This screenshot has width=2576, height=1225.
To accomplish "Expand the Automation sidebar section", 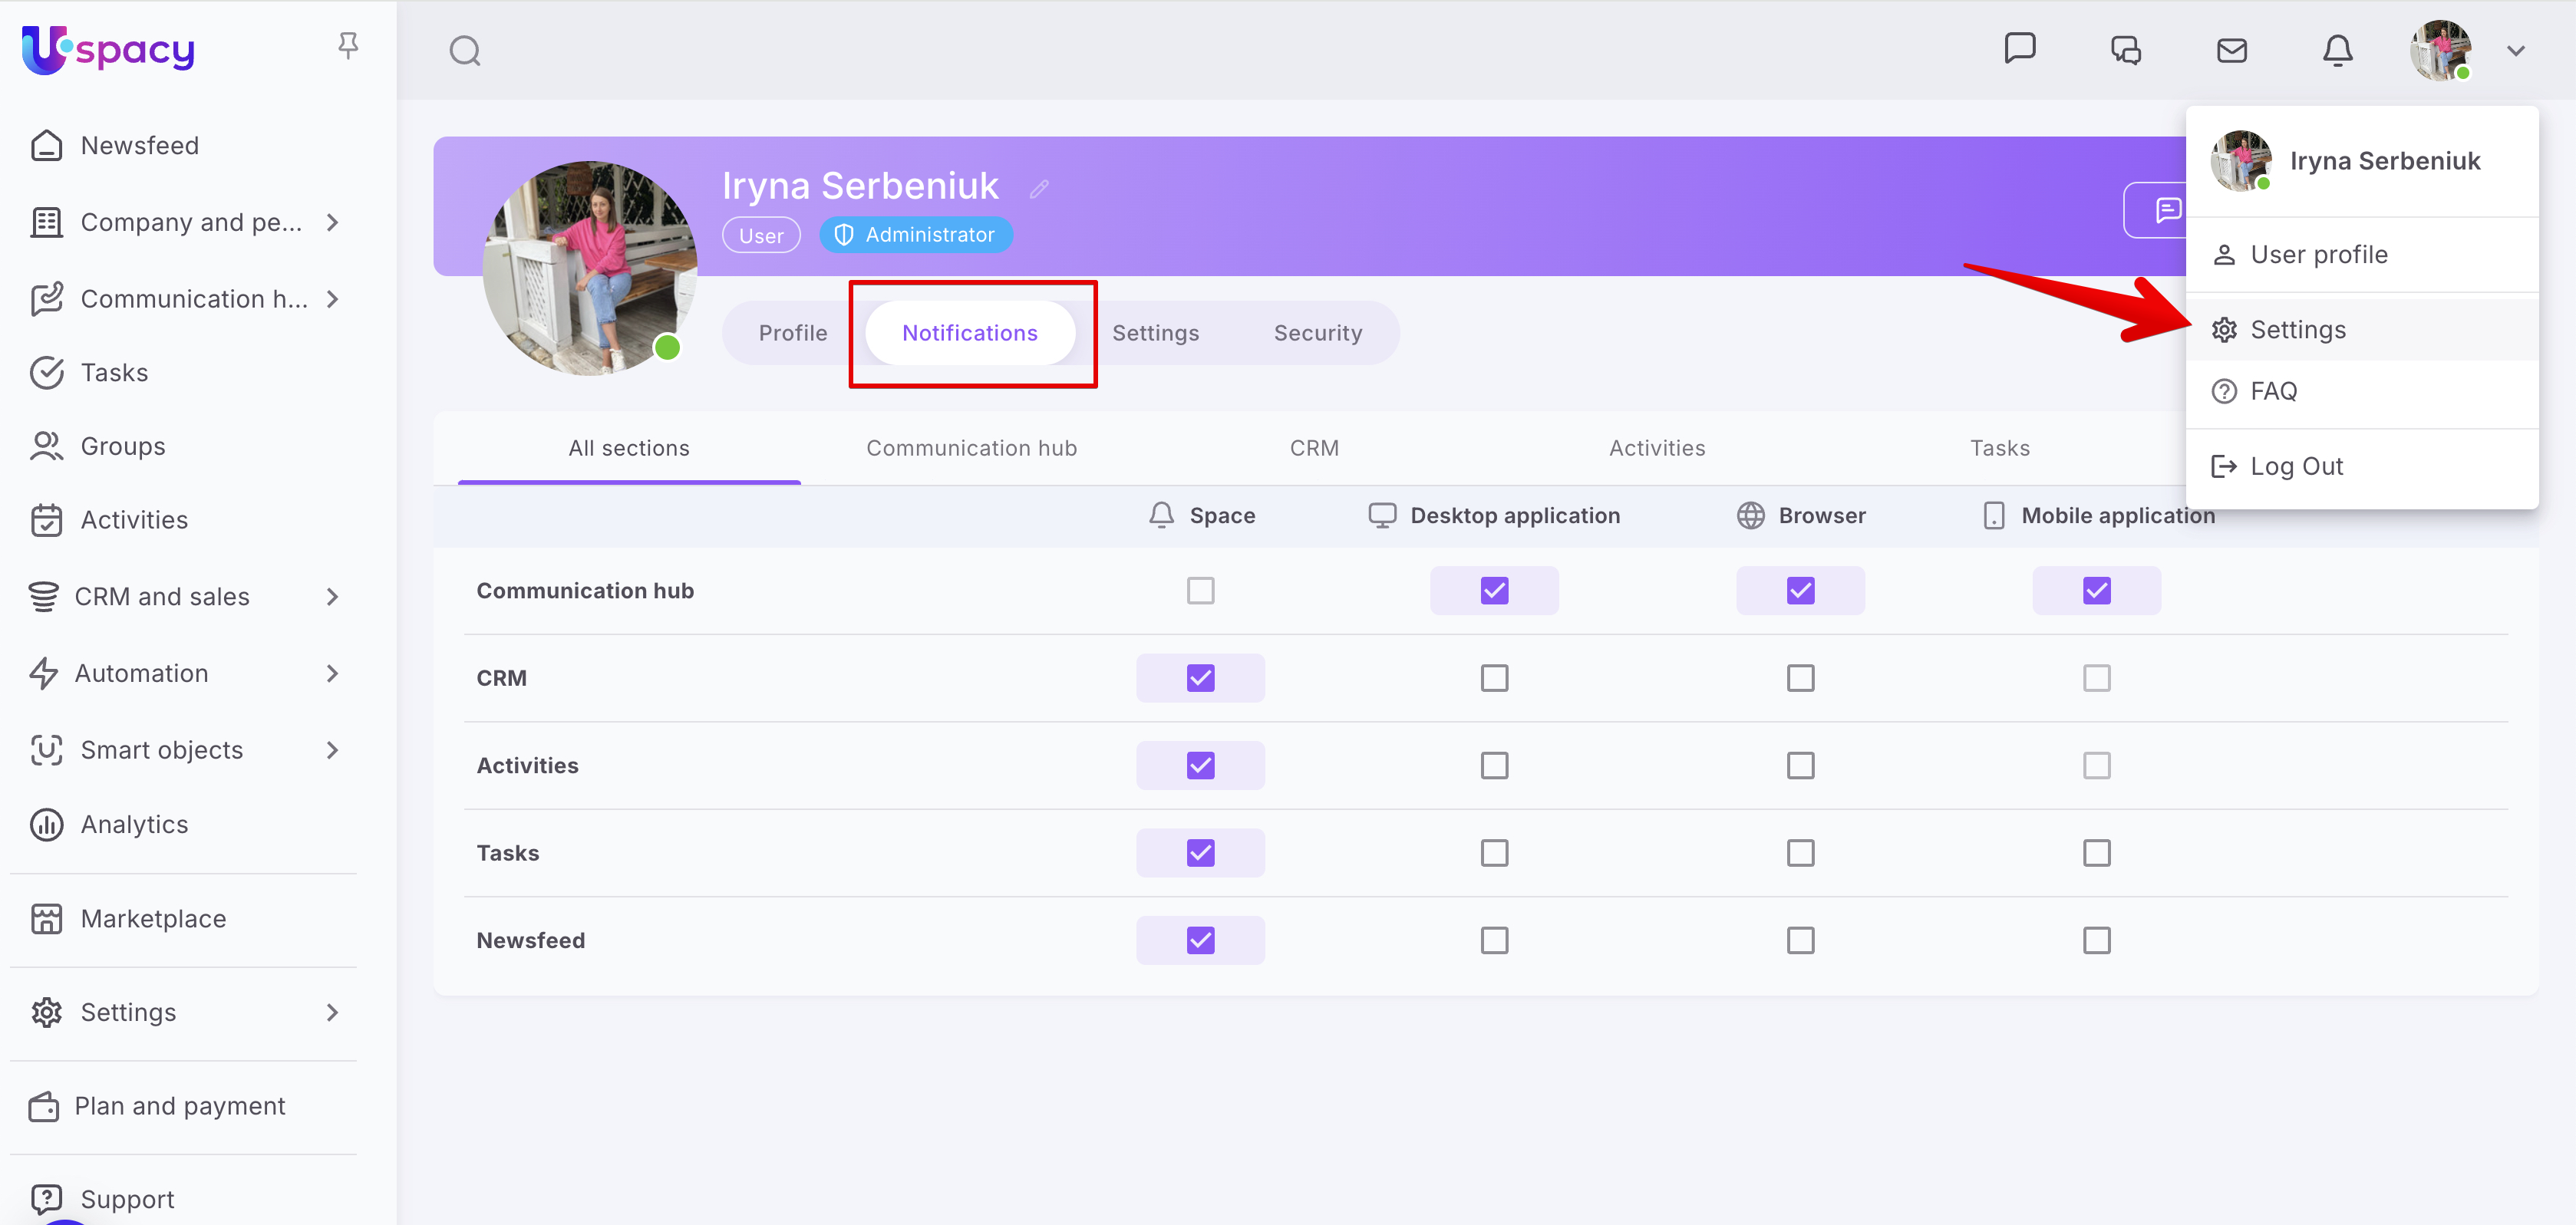I will tap(333, 673).
